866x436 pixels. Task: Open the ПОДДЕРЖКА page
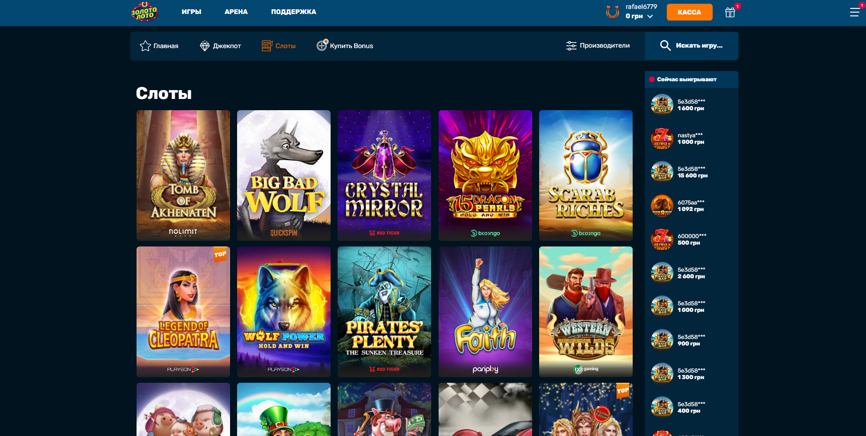tap(294, 12)
